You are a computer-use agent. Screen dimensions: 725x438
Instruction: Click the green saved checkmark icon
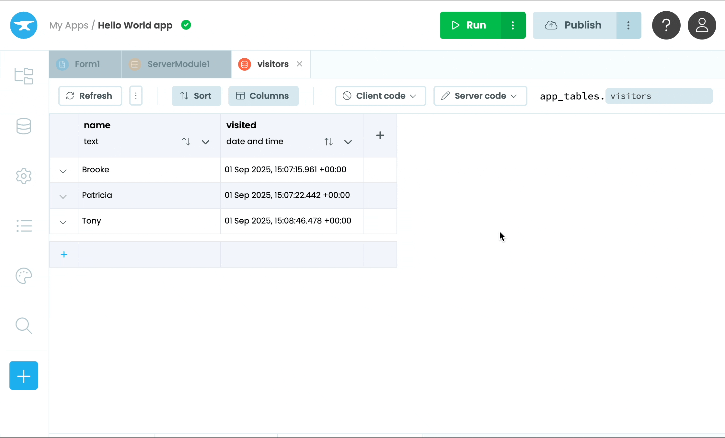(x=186, y=25)
